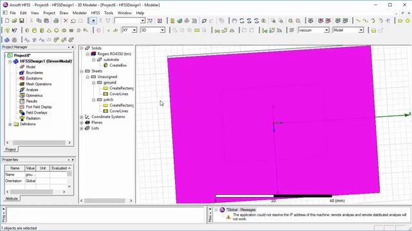
Task: Close the Properties panel
Action: 73,160
